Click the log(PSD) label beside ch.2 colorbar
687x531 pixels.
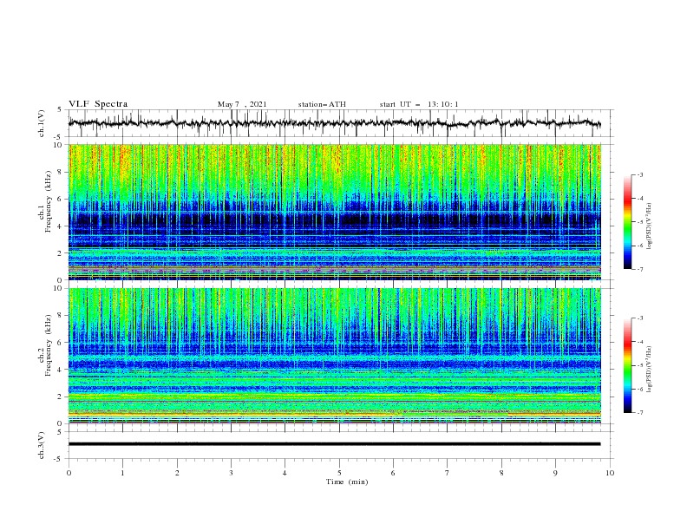pos(649,369)
